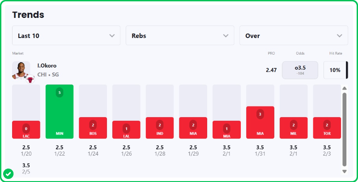Click the scroll up arrow

pos(344,88)
